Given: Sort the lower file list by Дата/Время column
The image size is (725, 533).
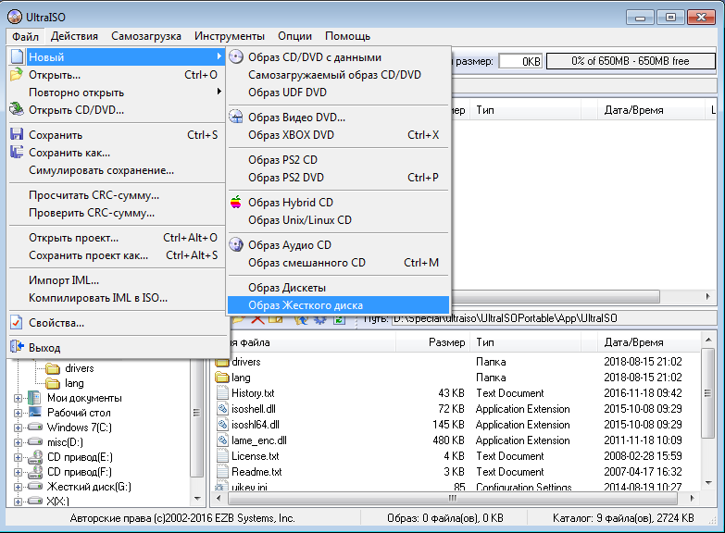Looking at the screenshot, I should [648, 342].
